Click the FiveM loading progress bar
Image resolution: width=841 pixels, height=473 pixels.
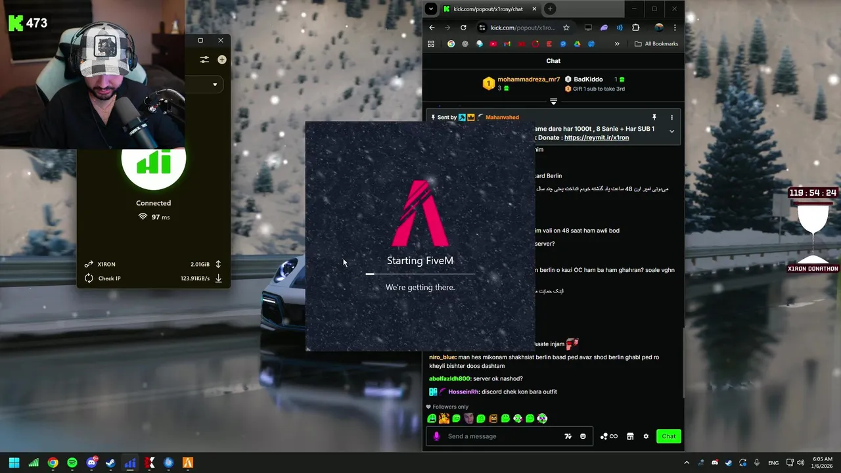click(x=420, y=274)
